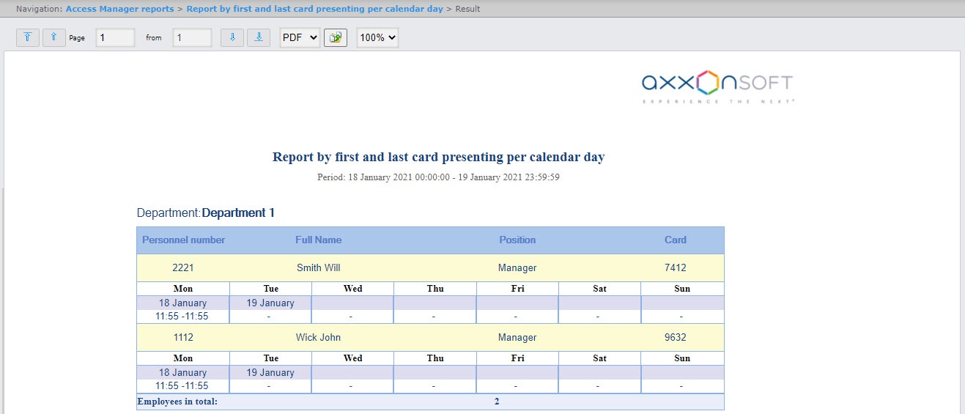965x414 pixels.
Task: Open the first and last card report breadcrumb
Action: pyautogui.click(x=314, y=9)
